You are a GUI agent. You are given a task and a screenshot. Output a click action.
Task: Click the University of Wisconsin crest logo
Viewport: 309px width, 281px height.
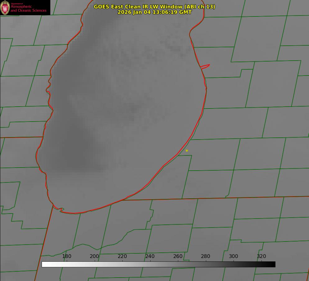[5, 7]
